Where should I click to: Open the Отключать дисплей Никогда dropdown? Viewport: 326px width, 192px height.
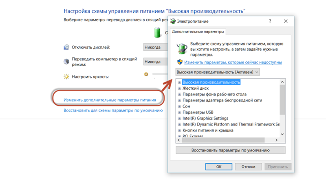click(x=156, y=47)
